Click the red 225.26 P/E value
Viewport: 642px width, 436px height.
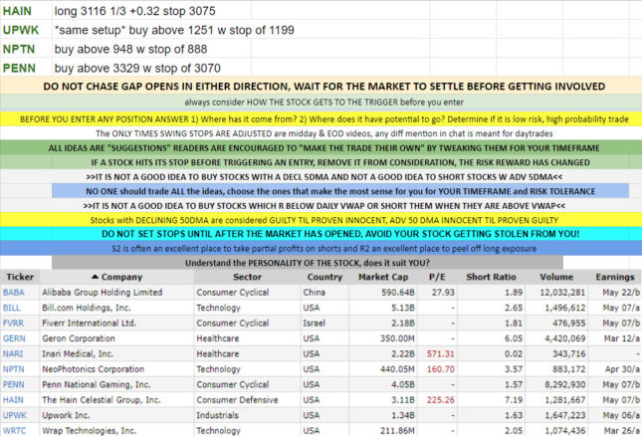coord(441,400)
